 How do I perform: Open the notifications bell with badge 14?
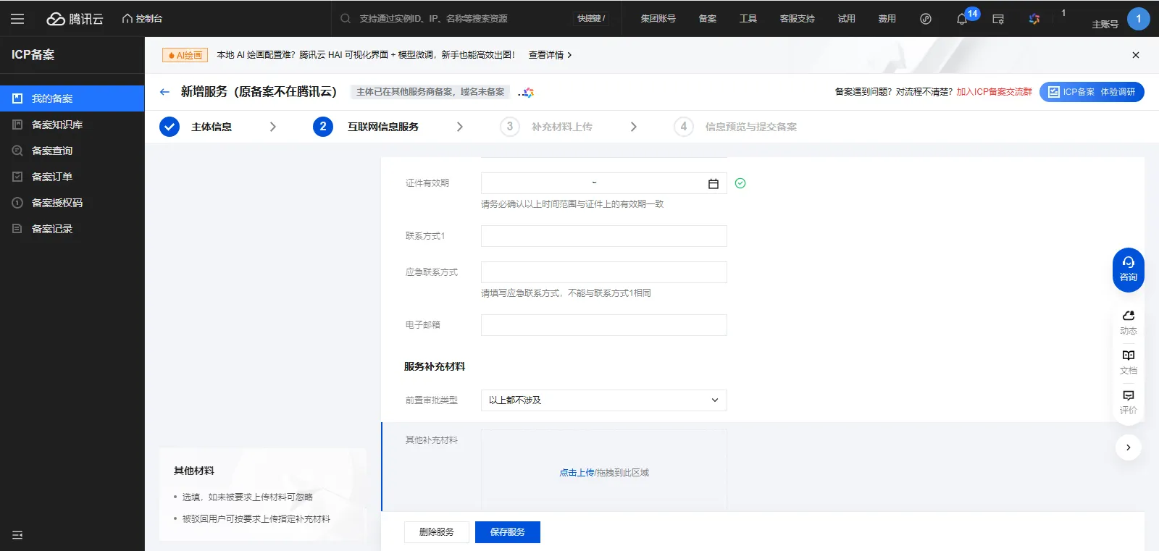962,20
